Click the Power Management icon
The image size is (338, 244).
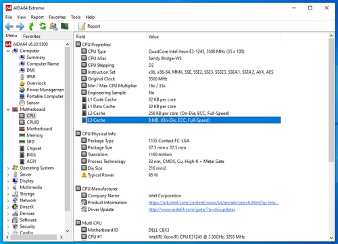22,90
